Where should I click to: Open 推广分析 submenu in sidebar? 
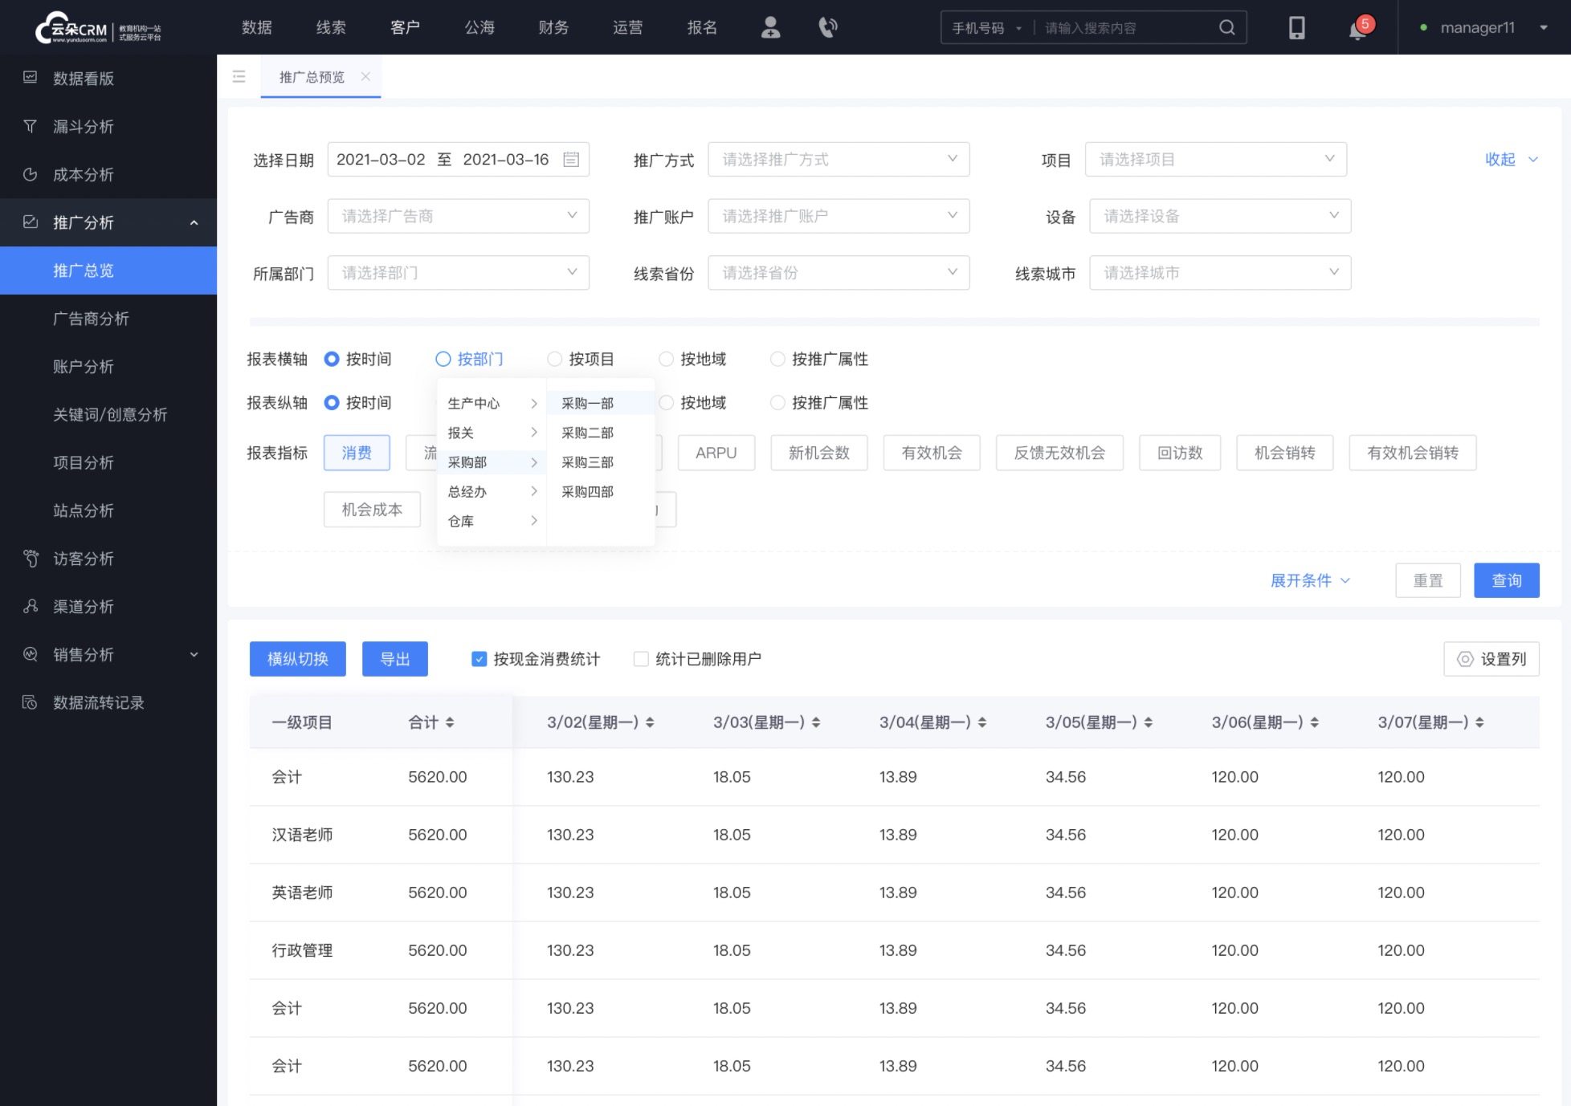pyautogui.click(x=108, y=222)
